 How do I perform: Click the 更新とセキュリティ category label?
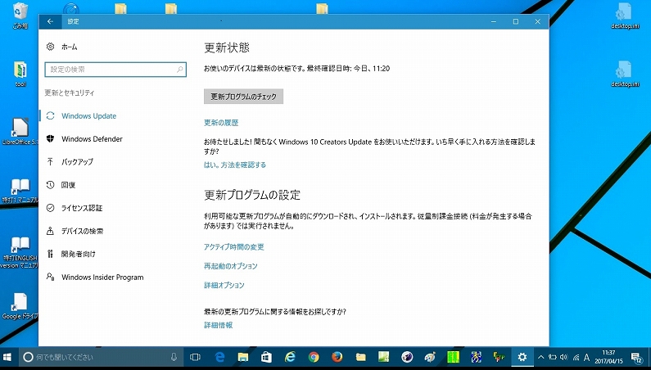70,92
